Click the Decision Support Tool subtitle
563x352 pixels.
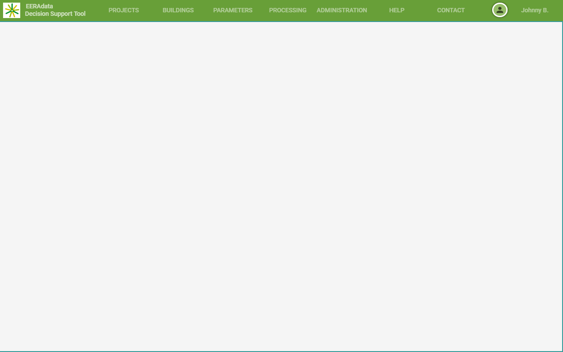click(x=55, y=14)
